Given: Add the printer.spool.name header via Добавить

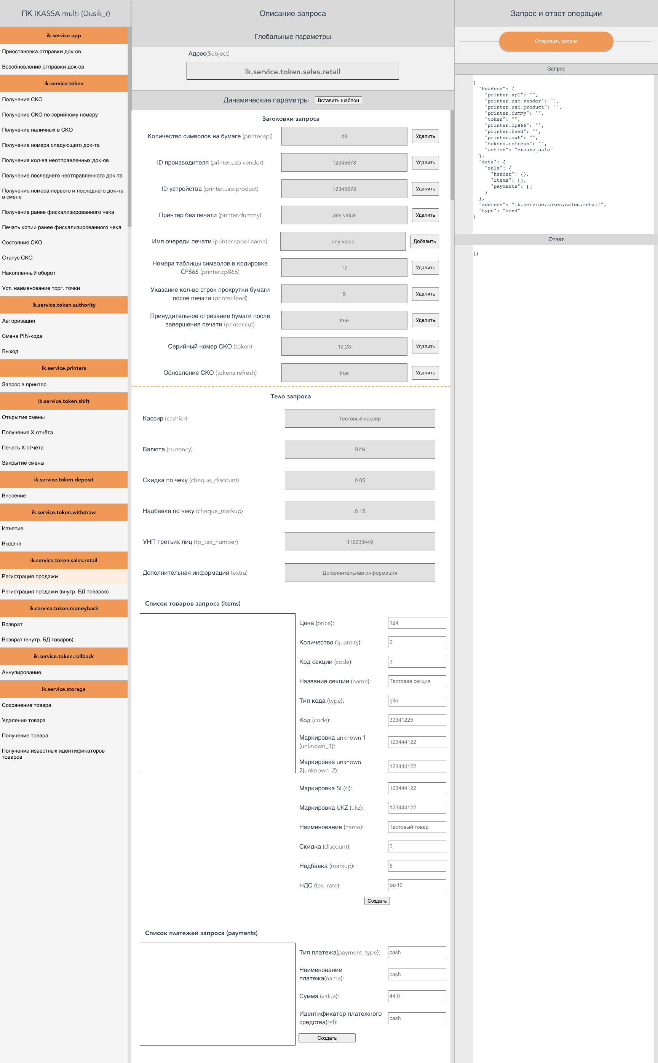Looking at the screenshot, I should (x=424, y=241).
